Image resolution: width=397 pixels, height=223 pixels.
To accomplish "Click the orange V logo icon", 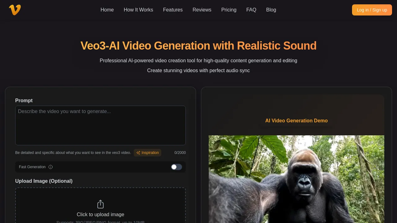I will tap(15, 10).
